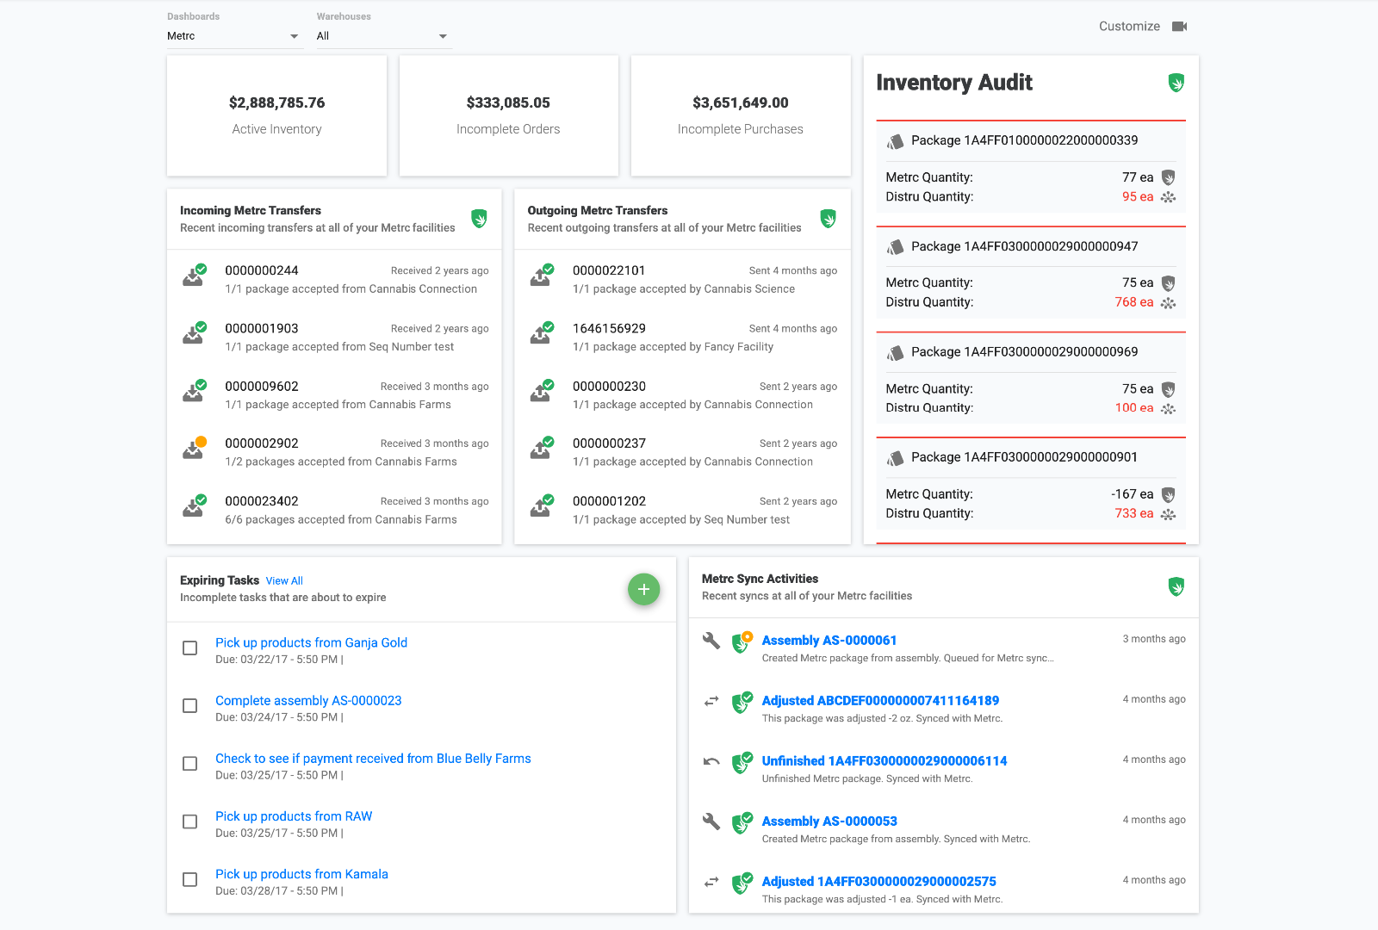This screenshot has width=1378, height=930.
Task: Click the Metrc shield icon in Incoming Metrc Transfers
Action: point(480,219)
